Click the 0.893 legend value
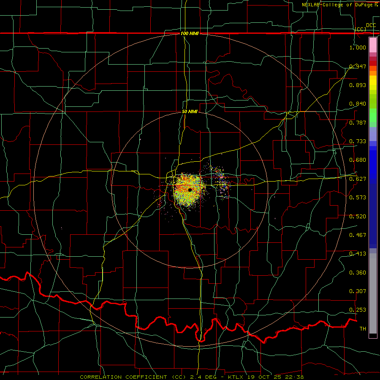The height and width of the screenshot is (380, 380). pyautogui.click(x=358, y=85)
